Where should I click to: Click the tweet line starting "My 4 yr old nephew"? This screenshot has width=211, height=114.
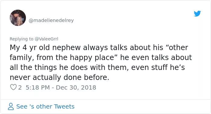pyautogui.click(x=99, y=48)
